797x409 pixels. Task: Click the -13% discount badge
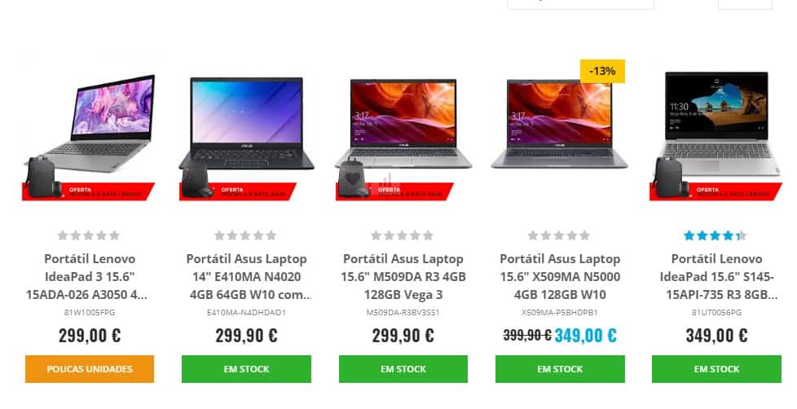[602, 71]
